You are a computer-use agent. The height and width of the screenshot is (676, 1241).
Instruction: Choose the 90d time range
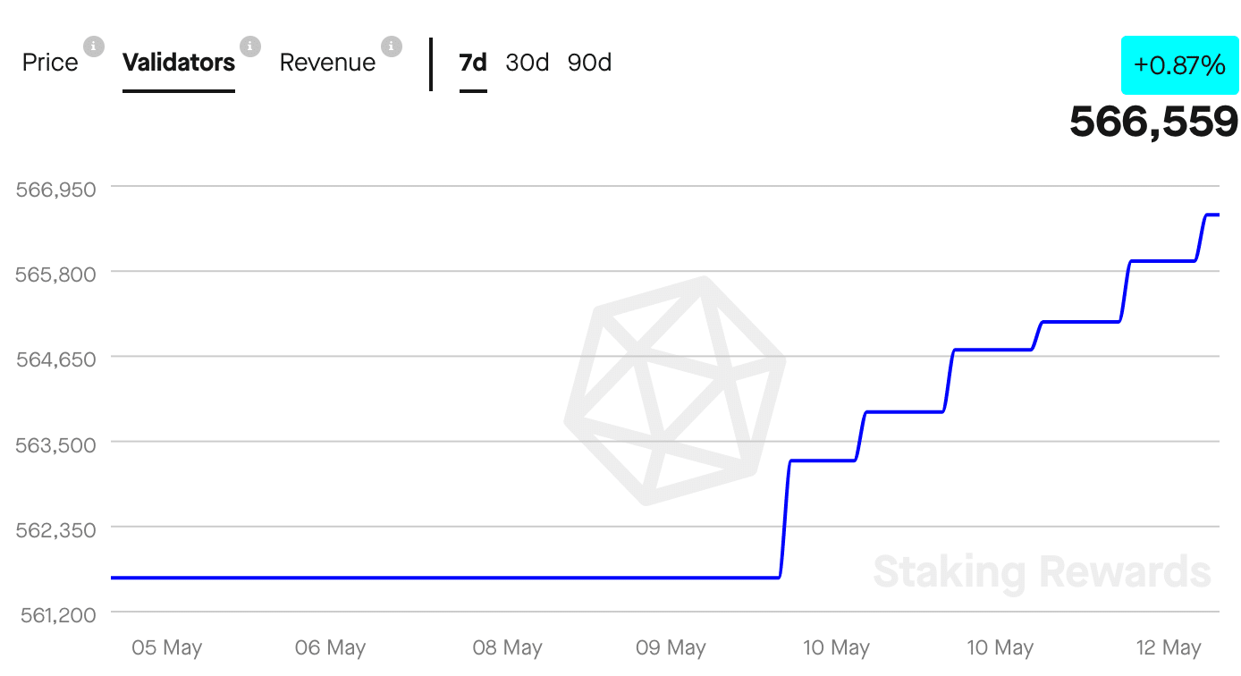[590, 63]
